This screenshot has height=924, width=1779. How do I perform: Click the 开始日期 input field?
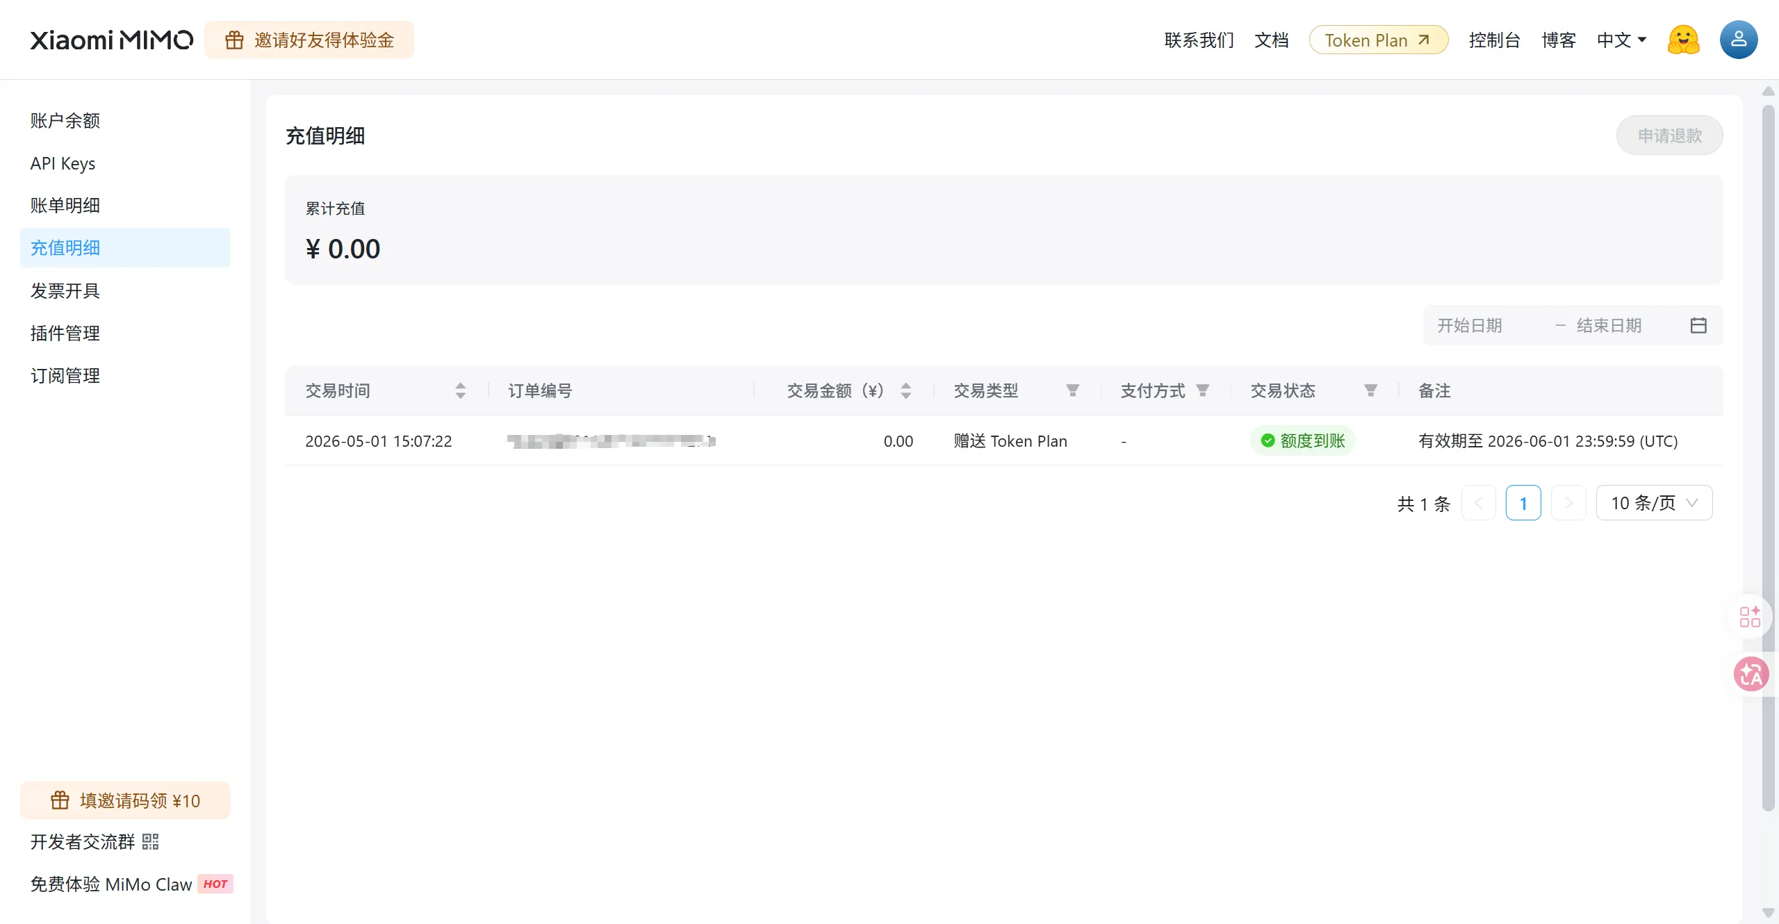tap(1487, 325)
